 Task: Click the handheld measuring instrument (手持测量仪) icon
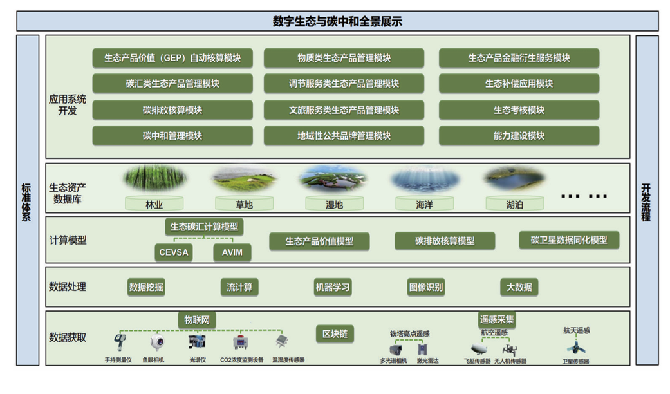(x=118, y=341)
